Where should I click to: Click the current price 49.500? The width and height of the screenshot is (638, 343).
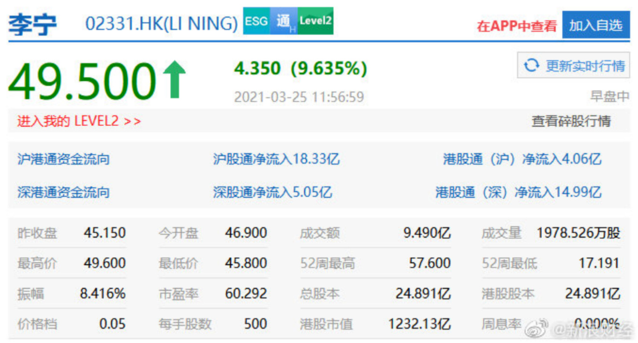[82, 82]
